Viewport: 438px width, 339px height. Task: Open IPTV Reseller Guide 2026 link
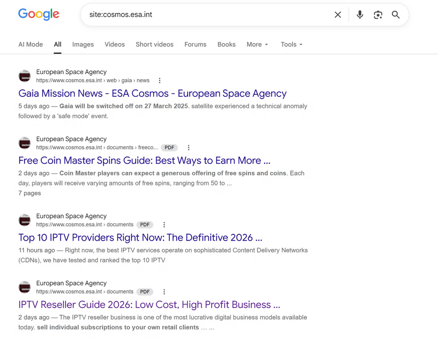pyautogui.click(x=149, y=305)
